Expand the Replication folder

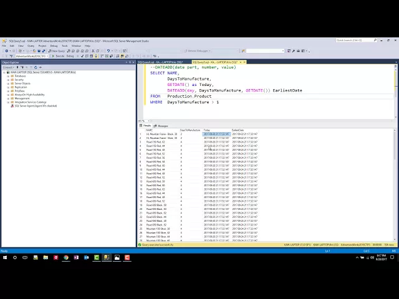(8, 87)
